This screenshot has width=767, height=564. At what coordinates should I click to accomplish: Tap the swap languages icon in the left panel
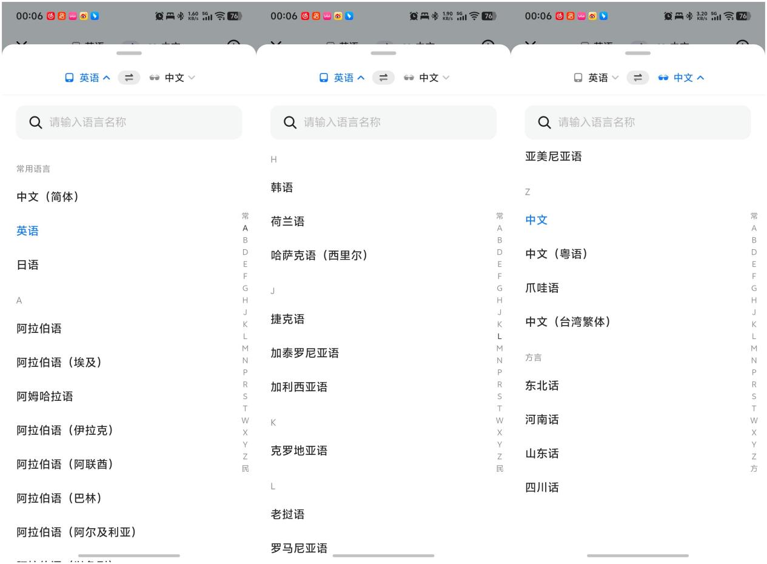129,78
